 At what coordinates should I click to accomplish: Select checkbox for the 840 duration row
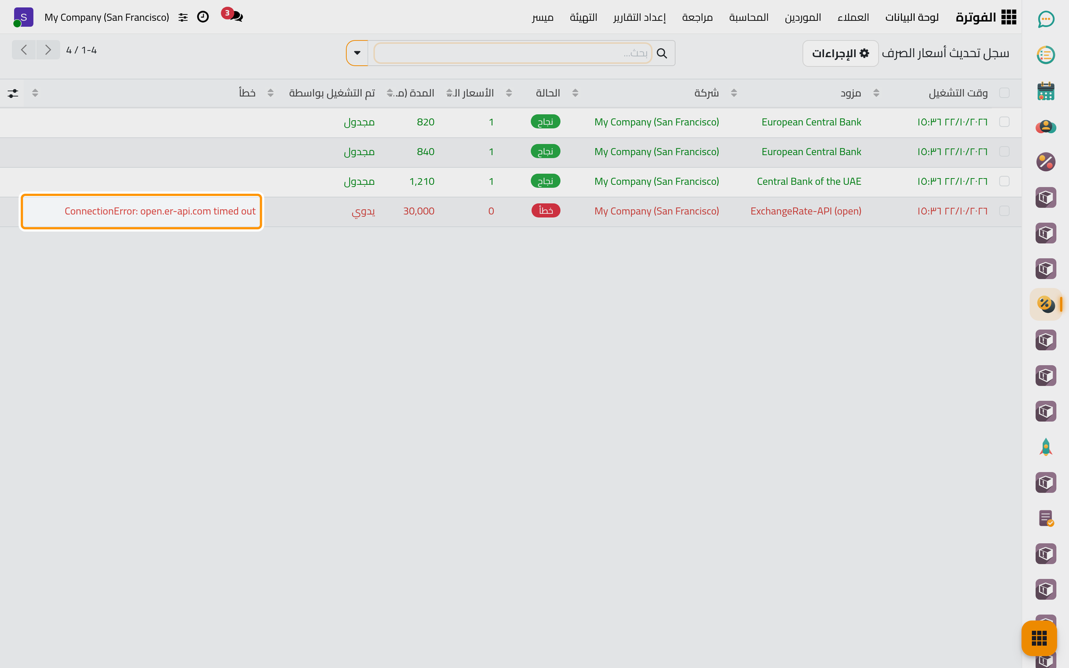(x=1004, y=151)
